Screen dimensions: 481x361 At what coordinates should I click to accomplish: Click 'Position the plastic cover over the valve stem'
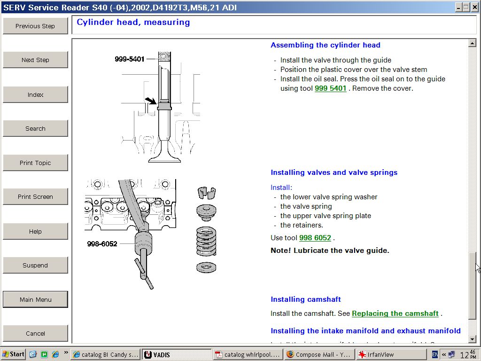[354, 70]
